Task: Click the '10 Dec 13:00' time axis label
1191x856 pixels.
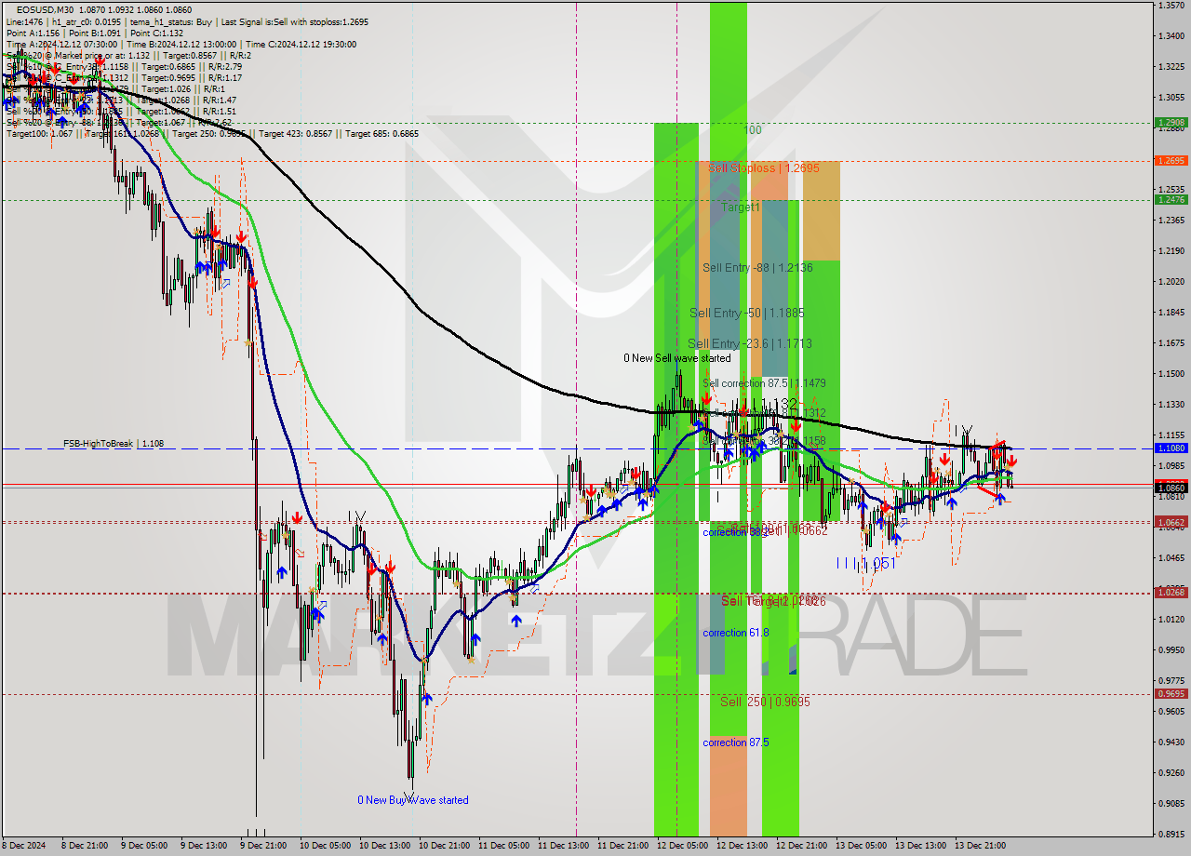Action: coord(382,846)
